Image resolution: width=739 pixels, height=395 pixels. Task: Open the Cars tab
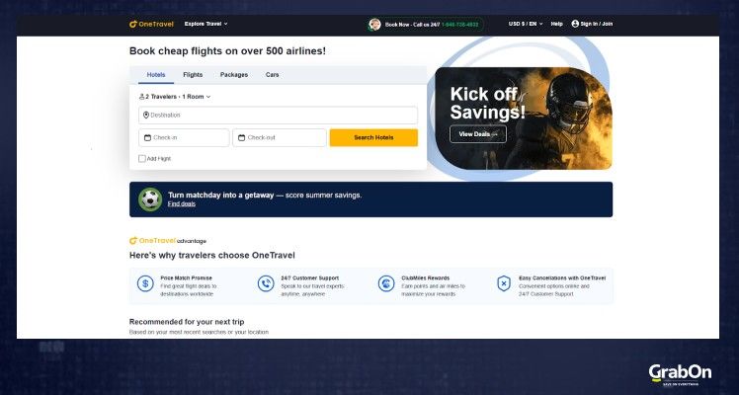click(x=272, y=75)
